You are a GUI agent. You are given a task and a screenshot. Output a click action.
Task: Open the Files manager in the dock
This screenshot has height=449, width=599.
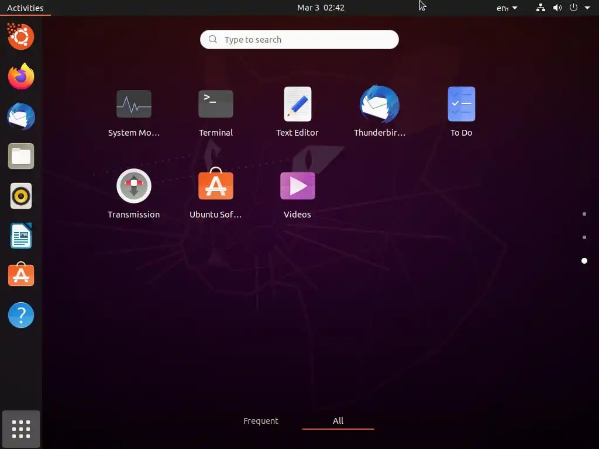(21, 156)
